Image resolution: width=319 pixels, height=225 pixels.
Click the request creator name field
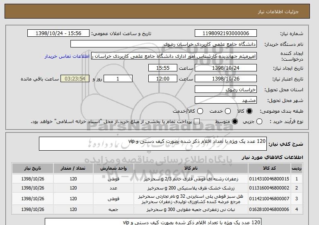tap(174, 56)
